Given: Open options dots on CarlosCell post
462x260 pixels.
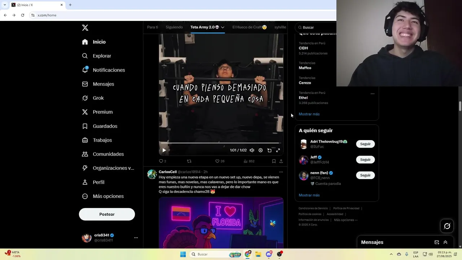Looking at the screenshot, I should [281, 172].
